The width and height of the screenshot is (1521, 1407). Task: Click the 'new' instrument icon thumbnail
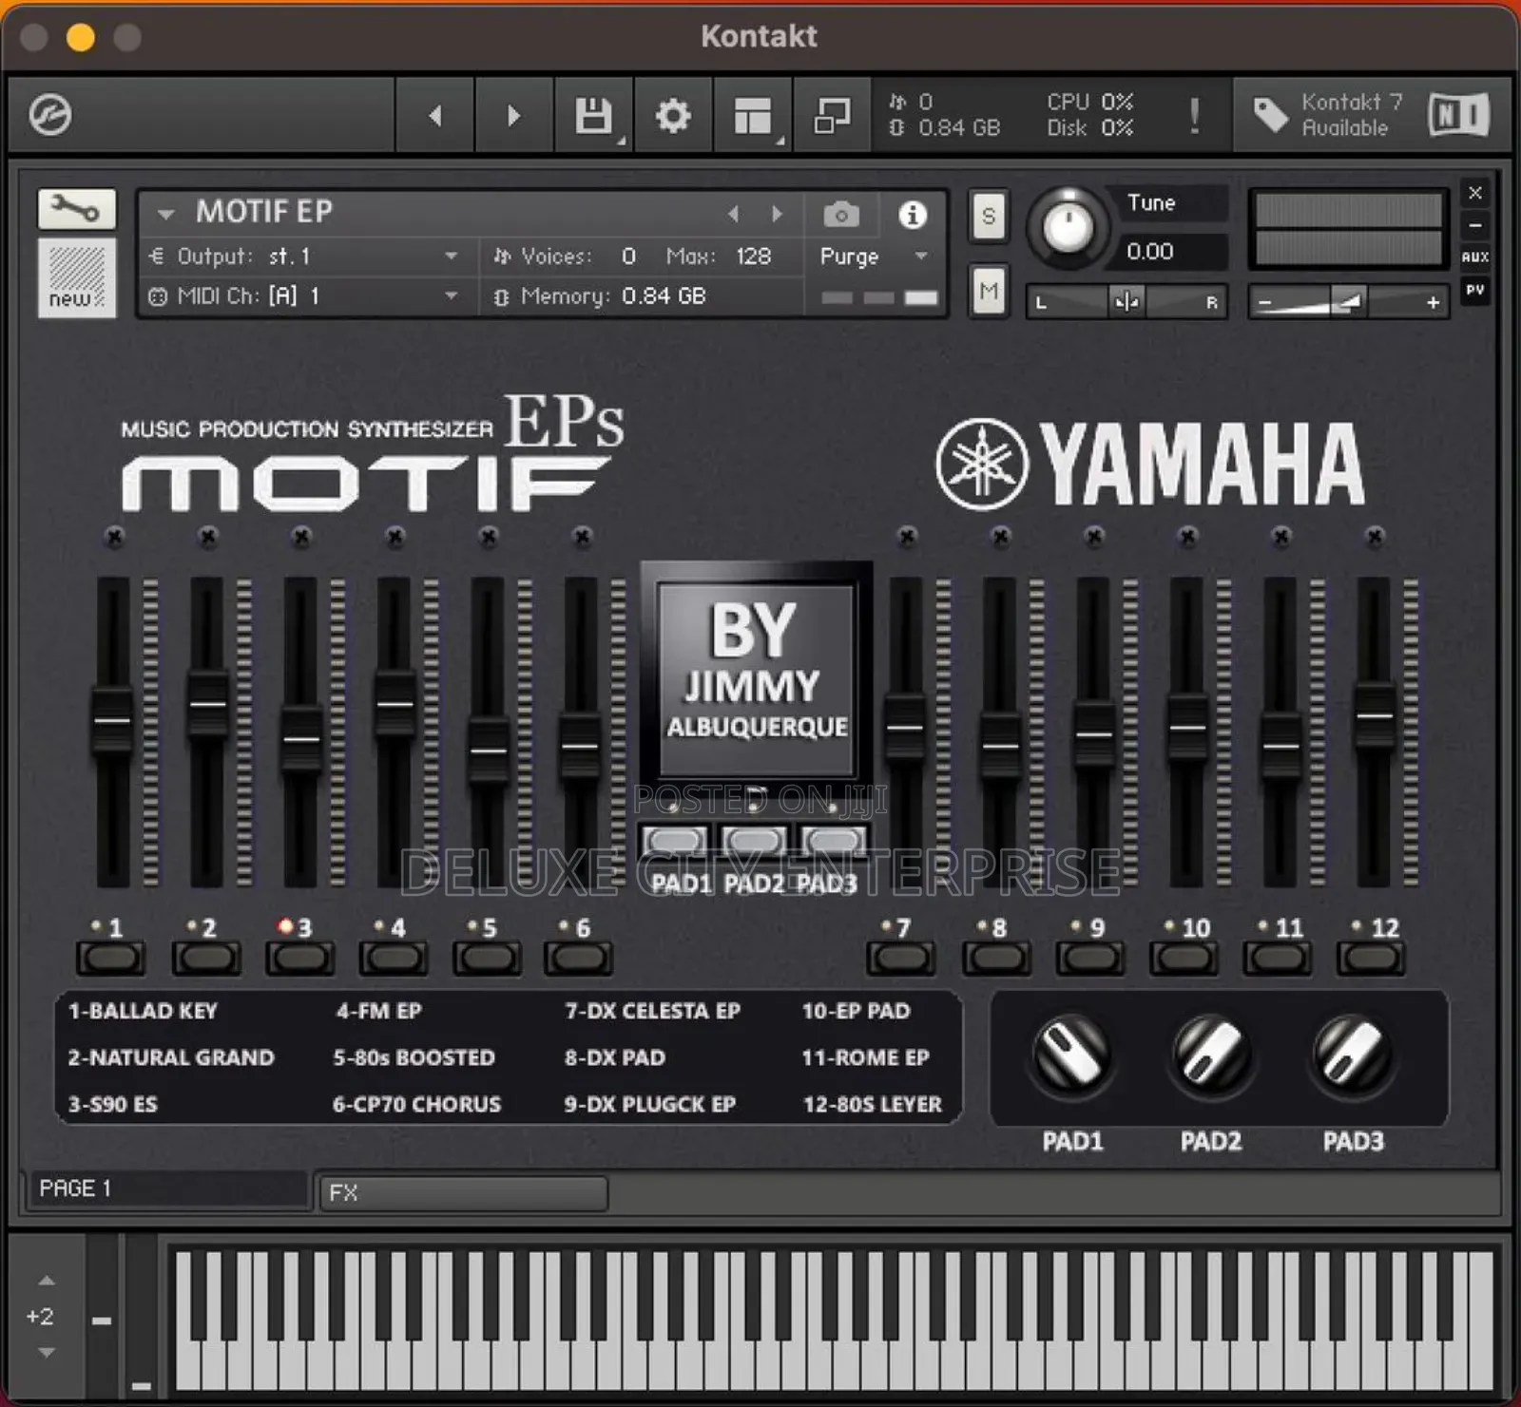[x=77, y=277]
